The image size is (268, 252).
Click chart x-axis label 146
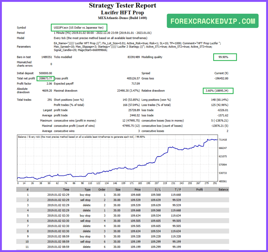pyautogui.click(x=115, y=183)
